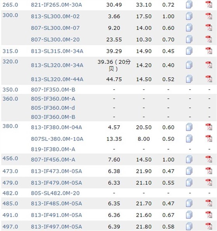217x231 pixels.
Task: Open PDF icon for 807-SL300.0M-07
Action: pos(209,28)
